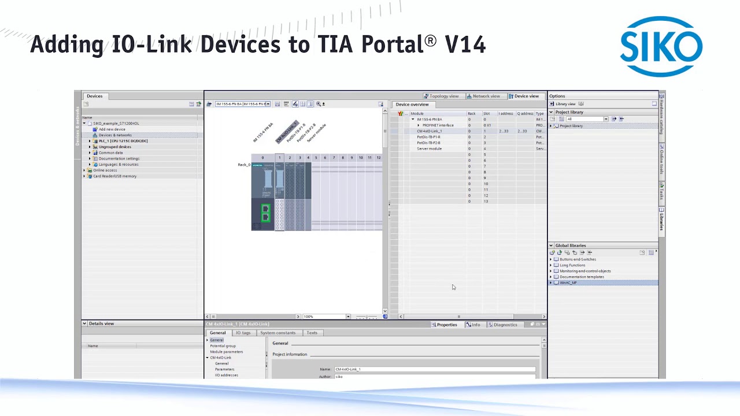
Task: Click the create new global library icon
Action: coord(552,252)
